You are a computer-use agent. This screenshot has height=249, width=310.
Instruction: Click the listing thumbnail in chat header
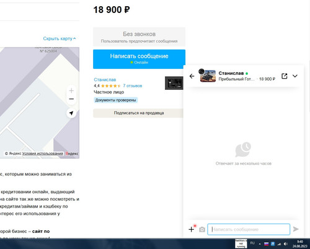pos(208,76)
